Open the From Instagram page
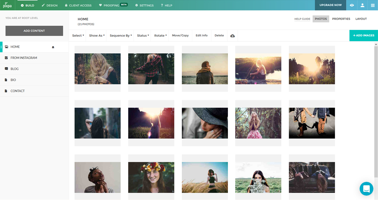Viewport: 378px width, 200px height. coord(34,58)
